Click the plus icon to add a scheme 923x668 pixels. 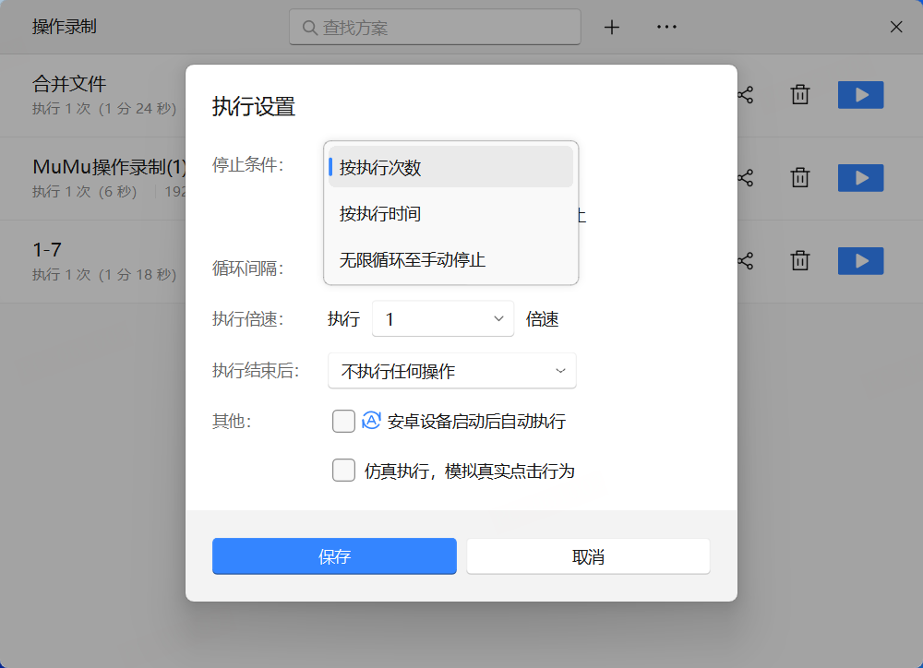pos(611,28)
